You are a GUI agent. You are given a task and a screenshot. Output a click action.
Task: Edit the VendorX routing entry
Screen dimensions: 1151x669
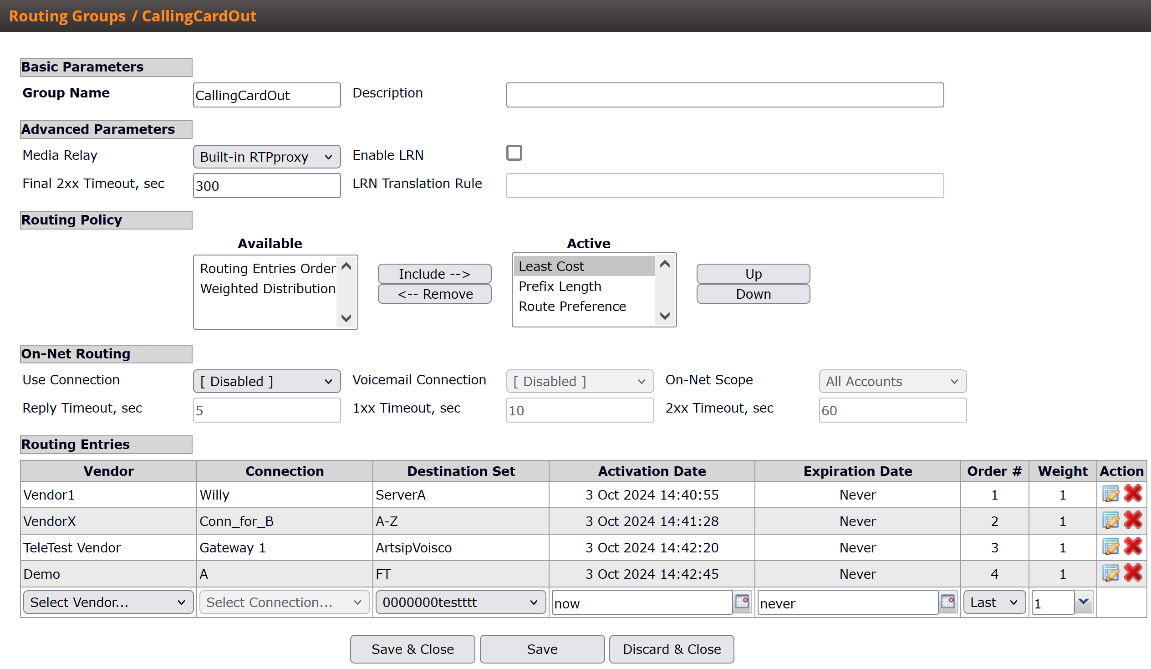[1110, 521]
